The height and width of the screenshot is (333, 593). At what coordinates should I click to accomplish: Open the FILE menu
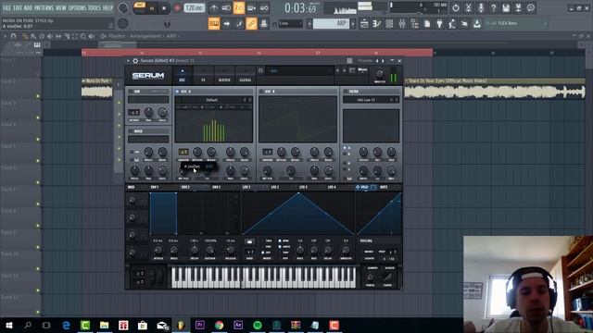6,8
